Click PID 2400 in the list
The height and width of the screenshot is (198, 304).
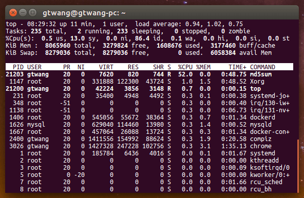(16, 139)
